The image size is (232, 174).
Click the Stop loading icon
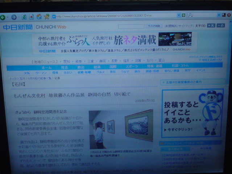pos(32,17)
